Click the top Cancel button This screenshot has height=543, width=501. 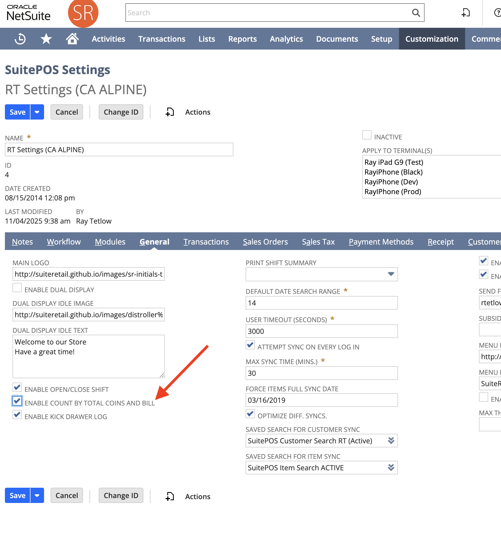pos(67,112)
